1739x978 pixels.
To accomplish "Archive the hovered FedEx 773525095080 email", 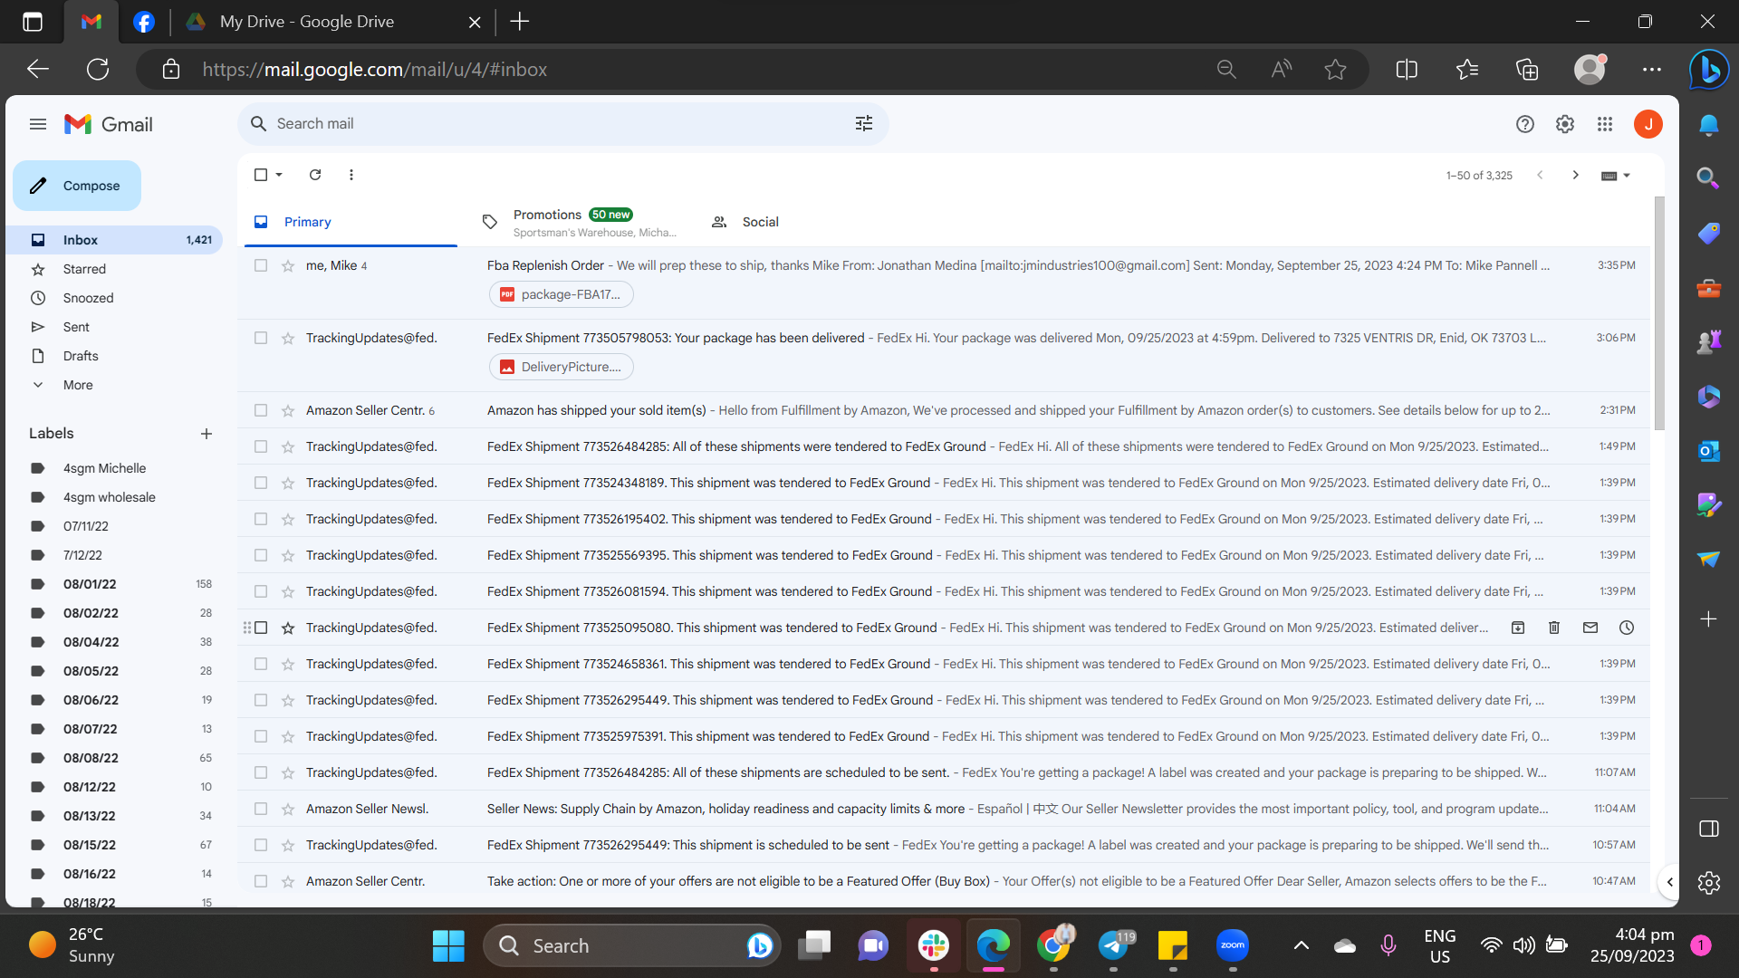I will coord(1518,628).
